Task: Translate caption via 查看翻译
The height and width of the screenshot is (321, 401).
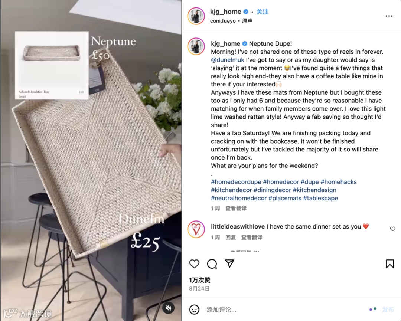Action: (x=236, y=208)
